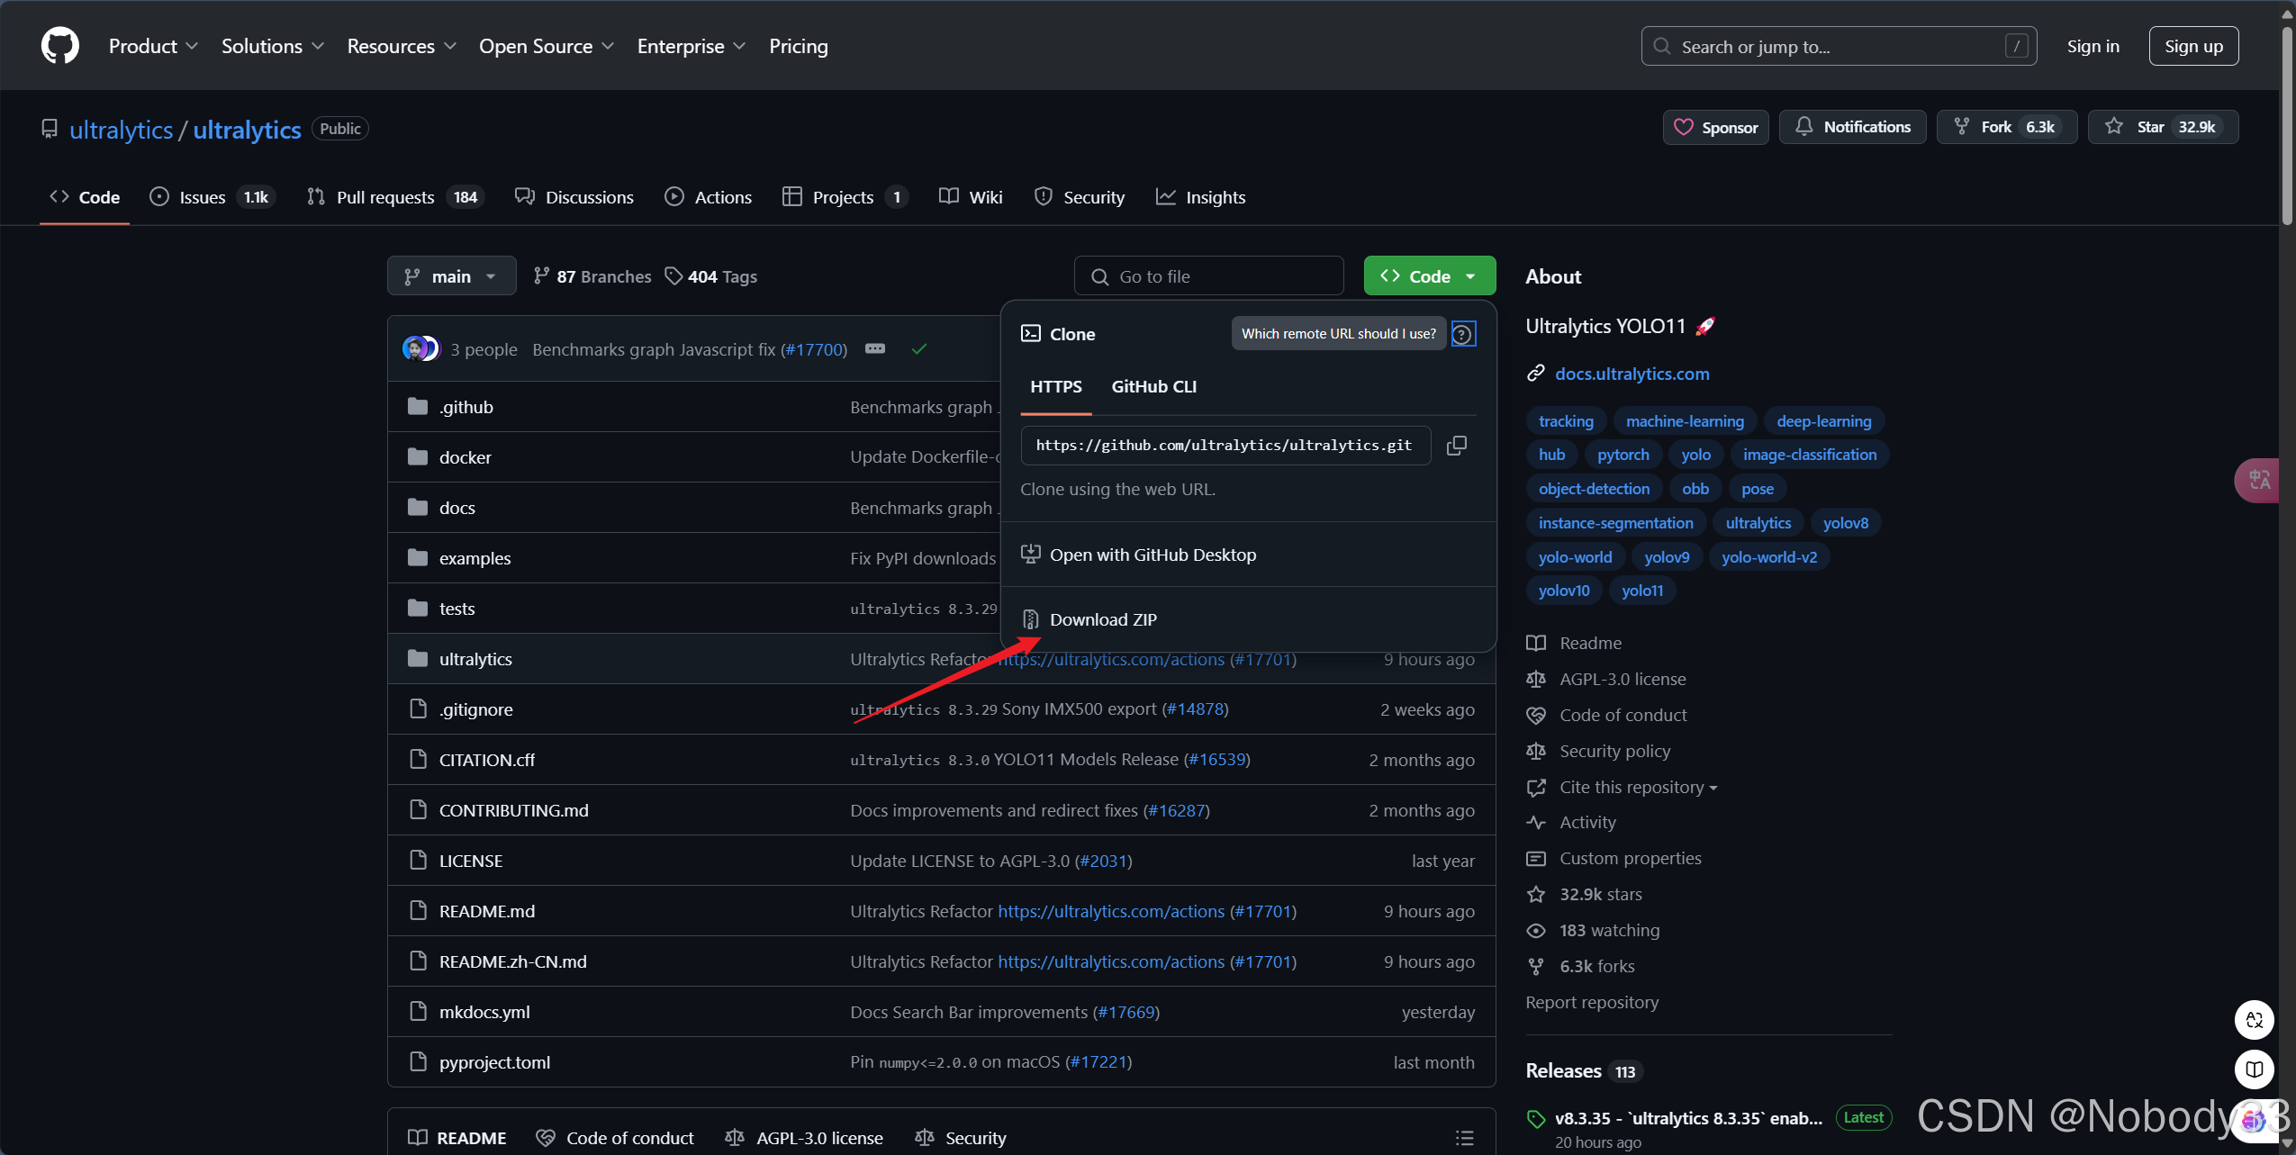The height and width of the screenshot is (1155, 2296).
Task: Open the 183 watching link
Action: pos(1609,931)
